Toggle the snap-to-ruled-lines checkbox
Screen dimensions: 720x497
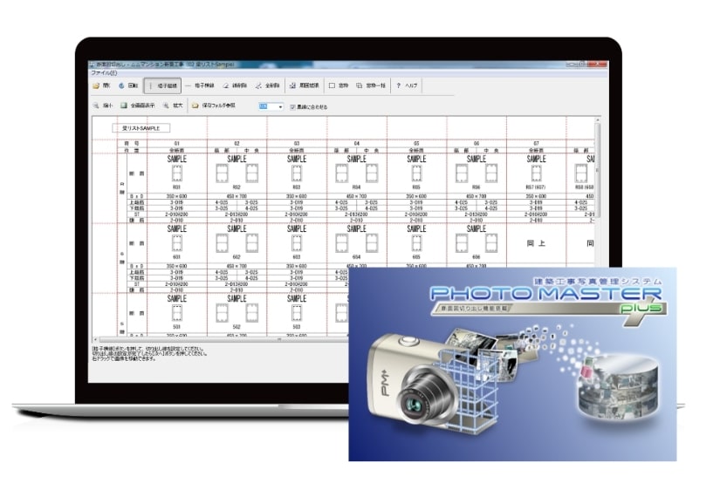292,107
